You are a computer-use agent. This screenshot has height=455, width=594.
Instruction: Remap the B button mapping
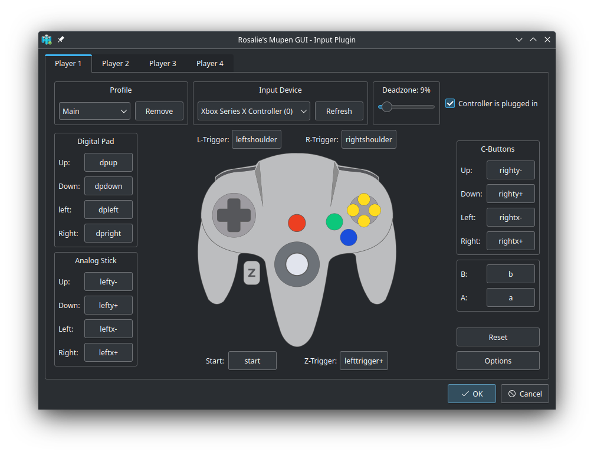(x=511, y=274)
